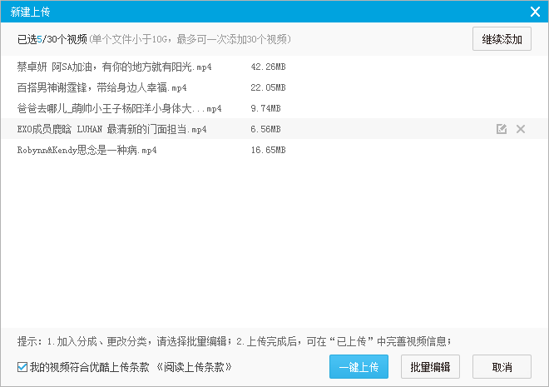Open the 《阅读上传条款》 link
The width and height of the screenshot is (549, 387).
point(194,367)
